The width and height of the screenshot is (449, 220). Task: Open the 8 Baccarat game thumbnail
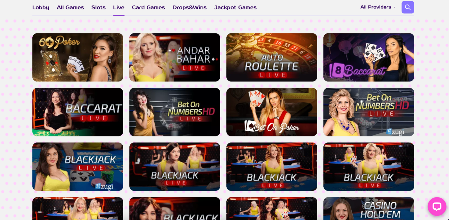click(x=369, y=57)
